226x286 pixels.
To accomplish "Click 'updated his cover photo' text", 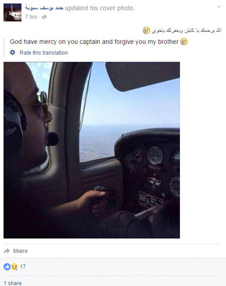I will coord(100,8).
